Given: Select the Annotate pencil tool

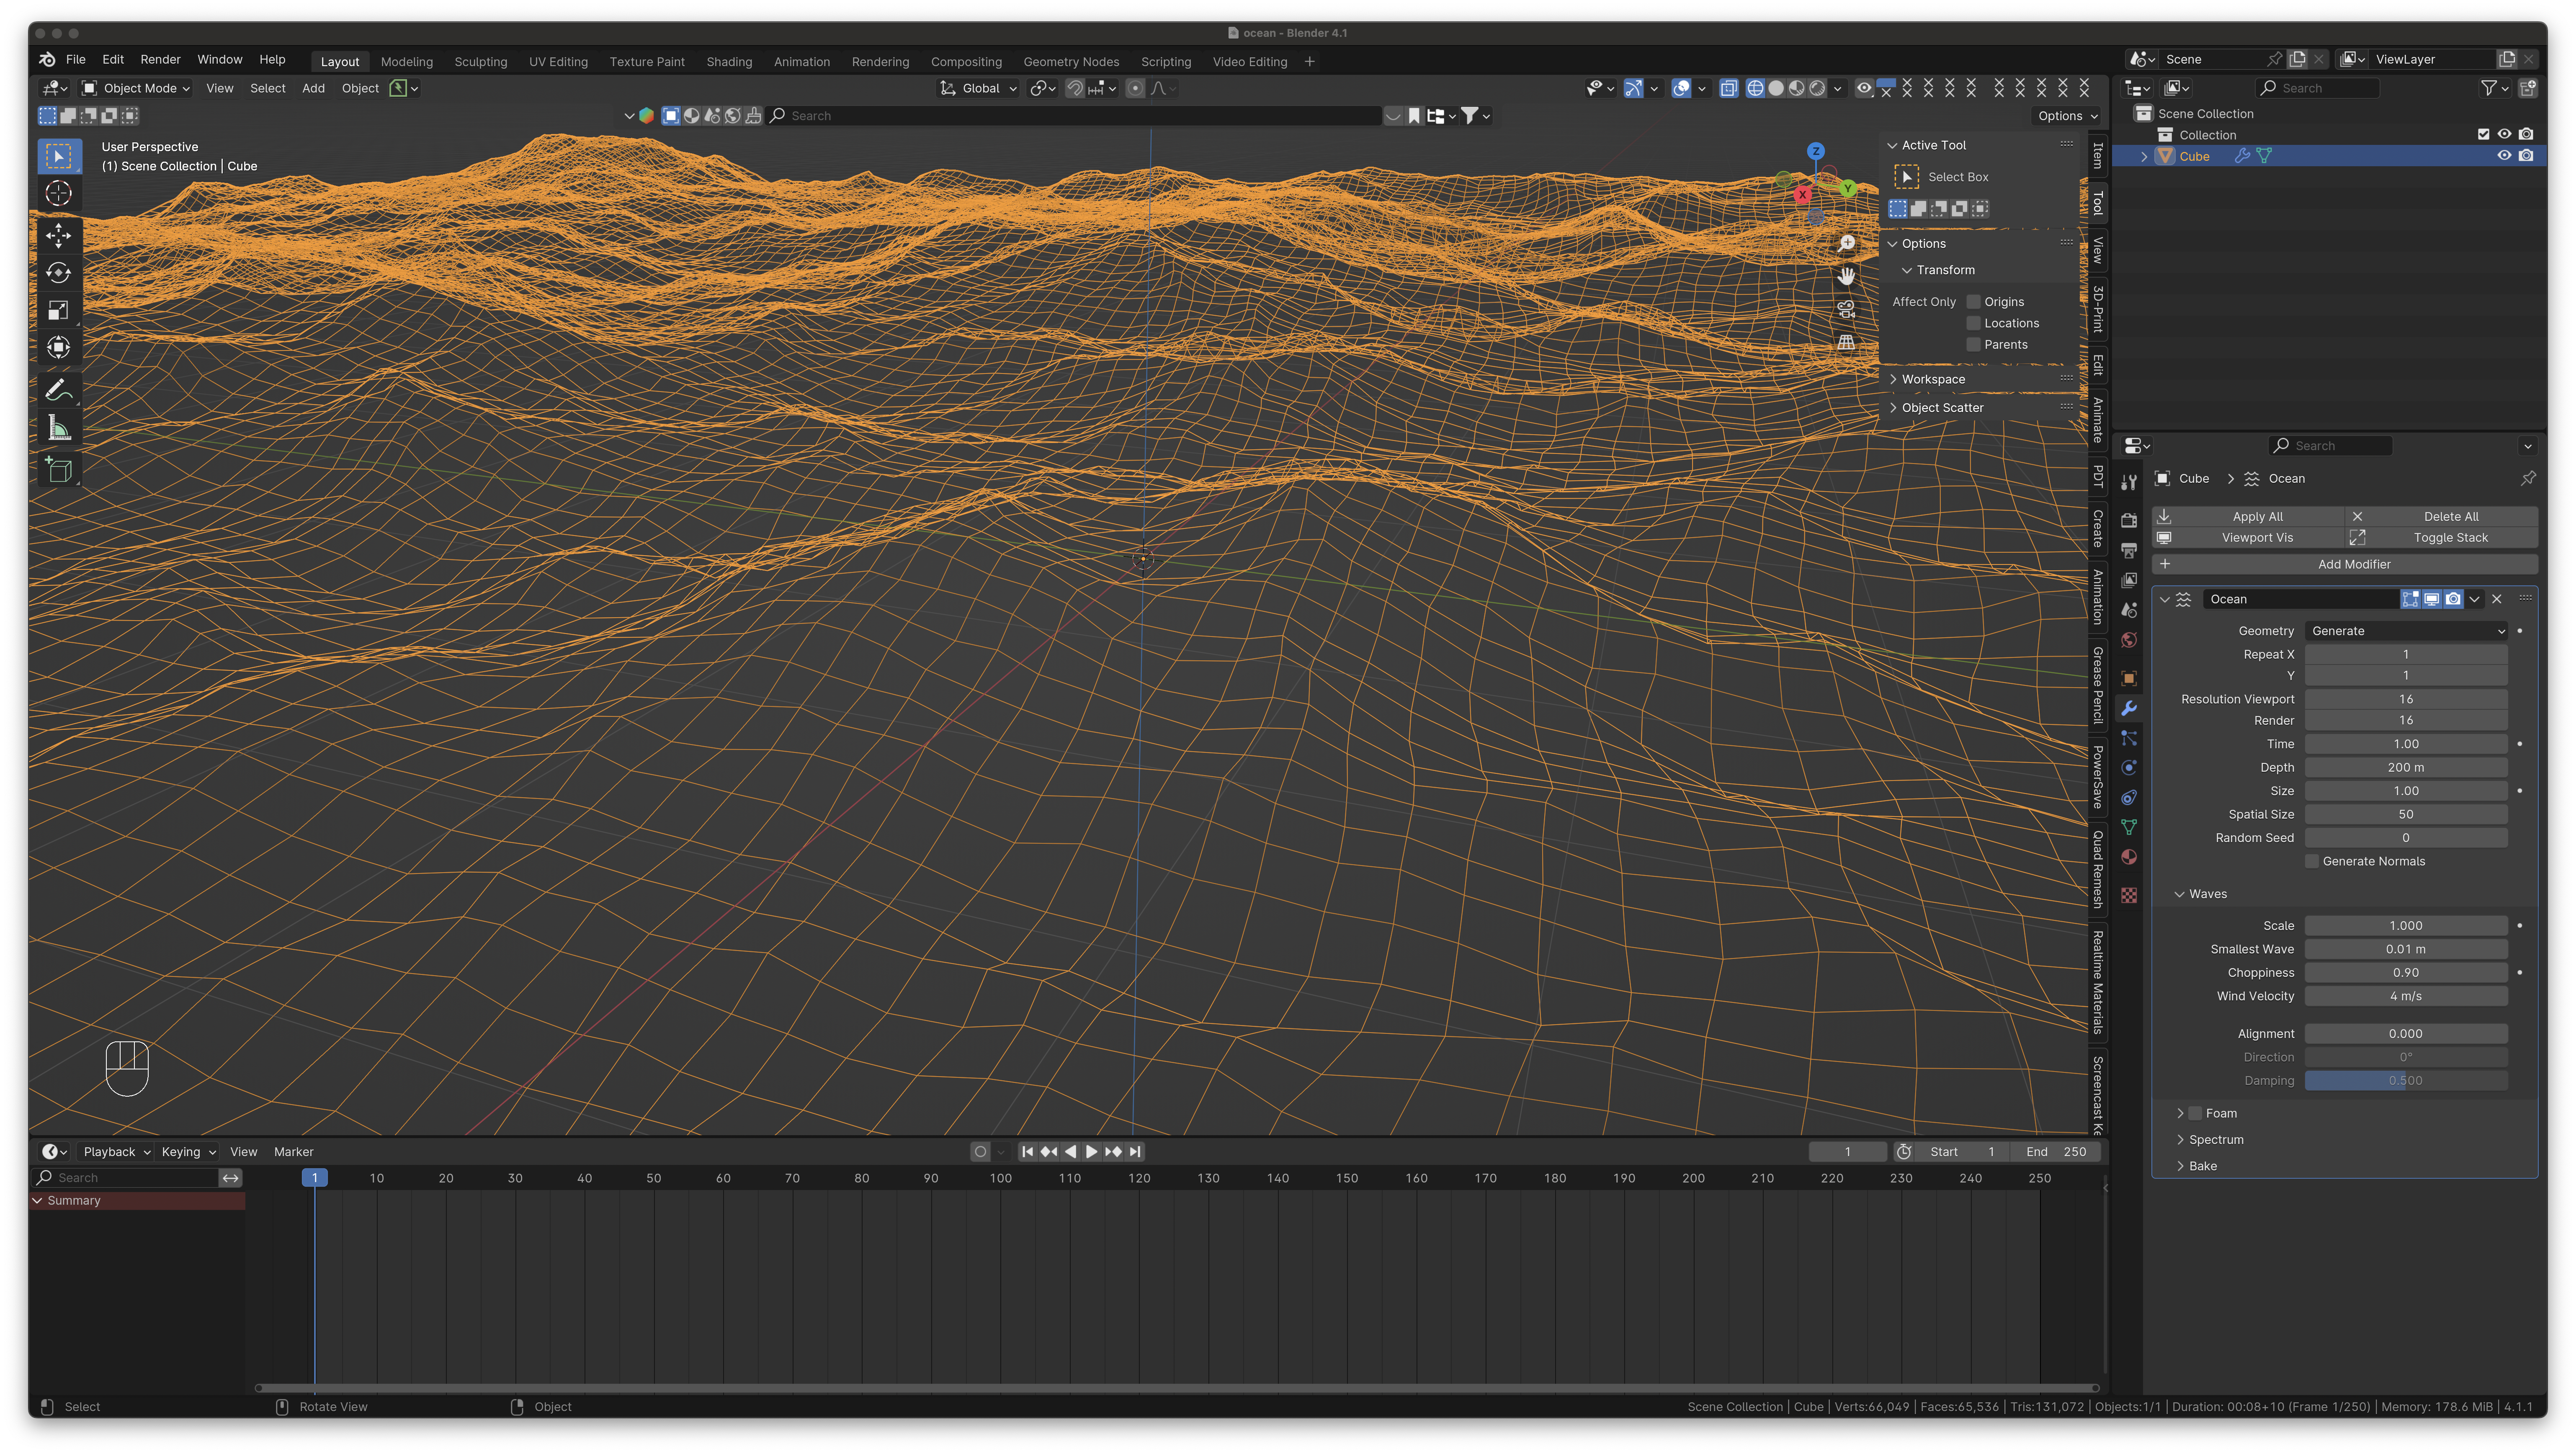Looking at the screenshot, I should pyautogui.click(x=59, y=390).
